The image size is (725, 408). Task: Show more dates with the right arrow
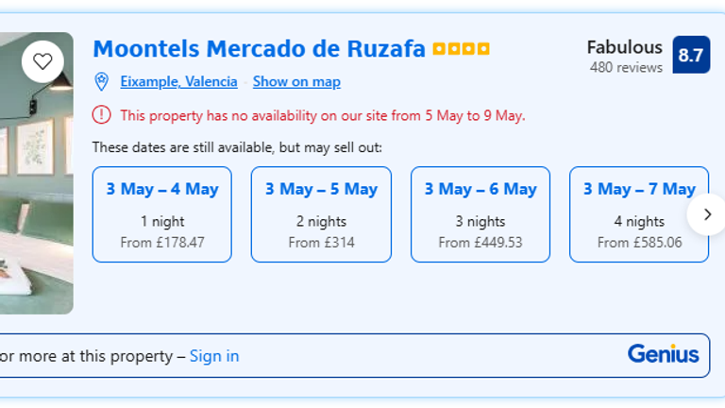pyautogui.click(x=705, y=214)
